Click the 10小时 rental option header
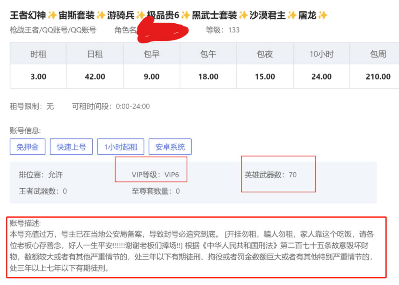Screen dimensions: 399x285 (x=321, y=54)
